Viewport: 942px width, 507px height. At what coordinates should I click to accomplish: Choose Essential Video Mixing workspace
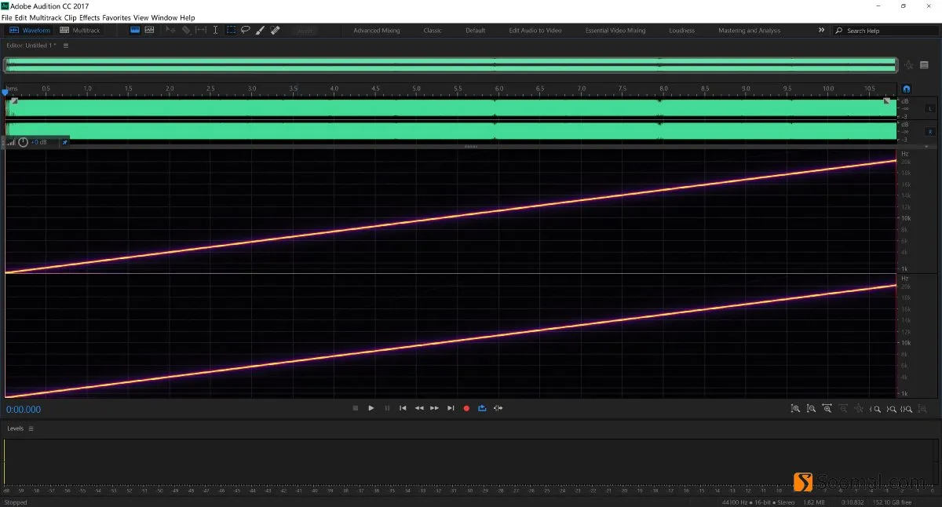point(615,31)
